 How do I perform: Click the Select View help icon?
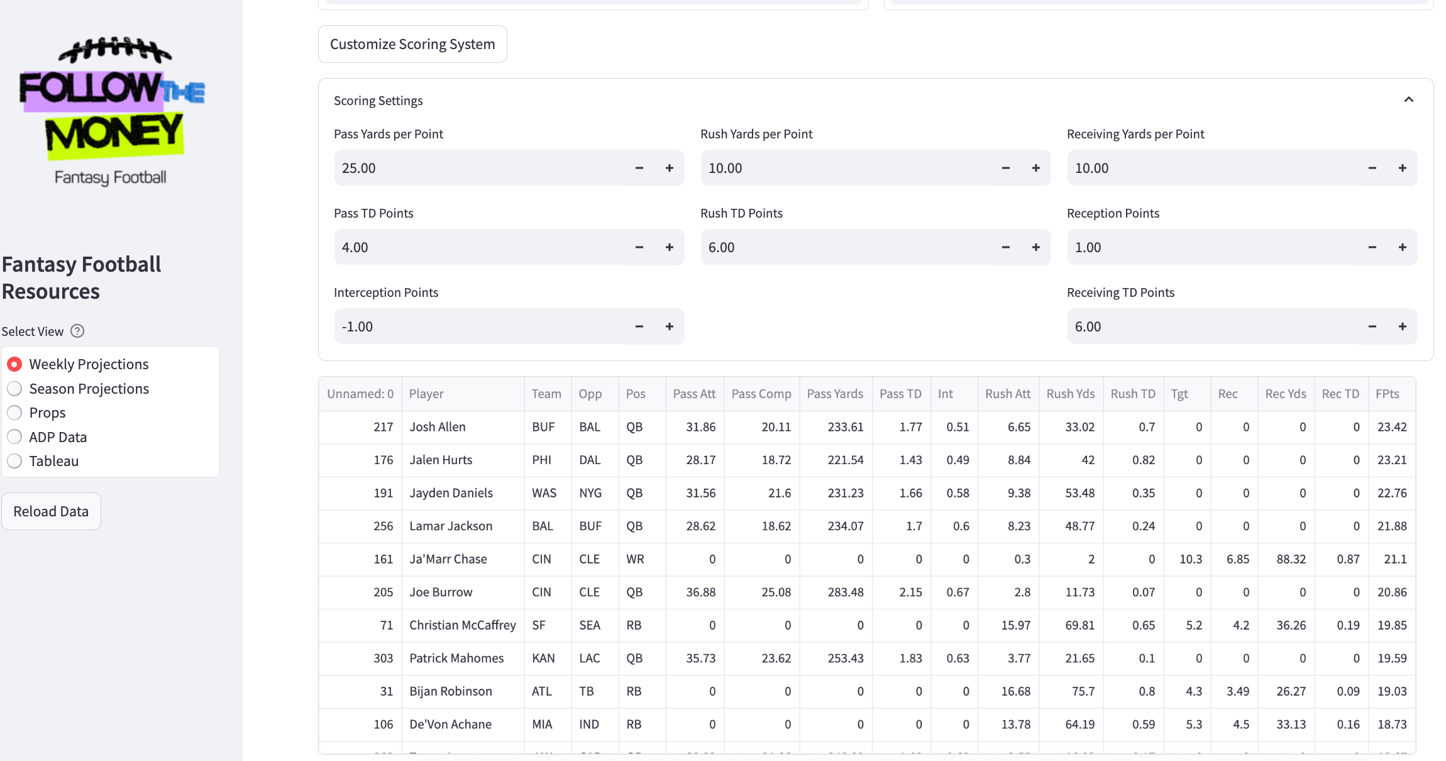point(77,331)
